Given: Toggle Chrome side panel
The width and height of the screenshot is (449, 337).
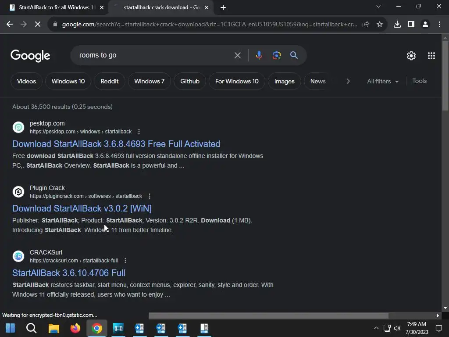Looking at the screenshot, I should [x=411, y=25].
